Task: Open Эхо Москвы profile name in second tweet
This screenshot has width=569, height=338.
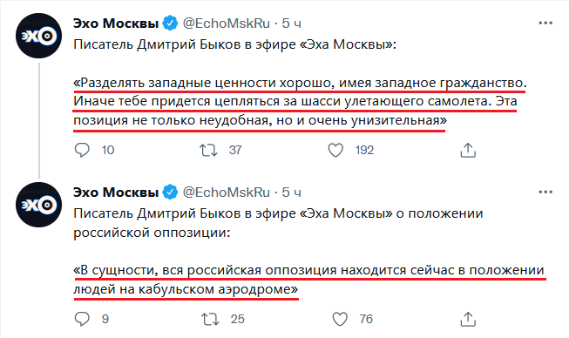Action: (116, 193)
